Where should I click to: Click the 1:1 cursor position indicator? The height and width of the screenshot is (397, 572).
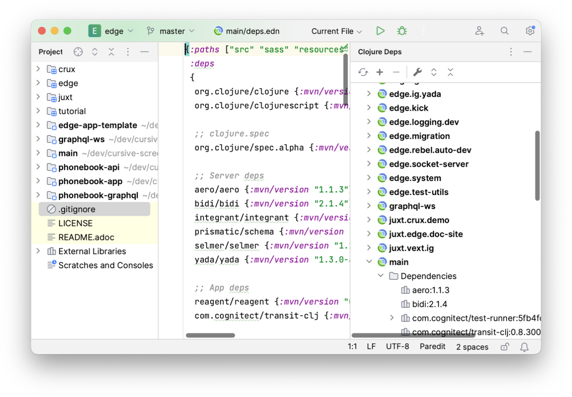point(352,346)
